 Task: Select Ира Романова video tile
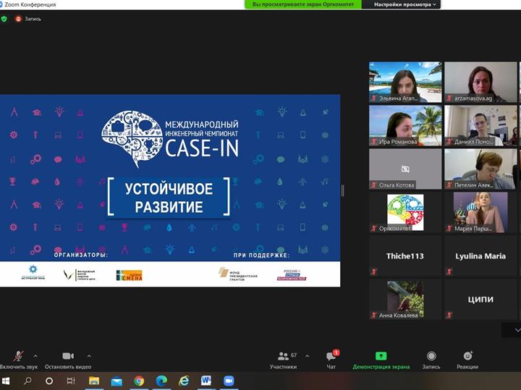[405, 126]
